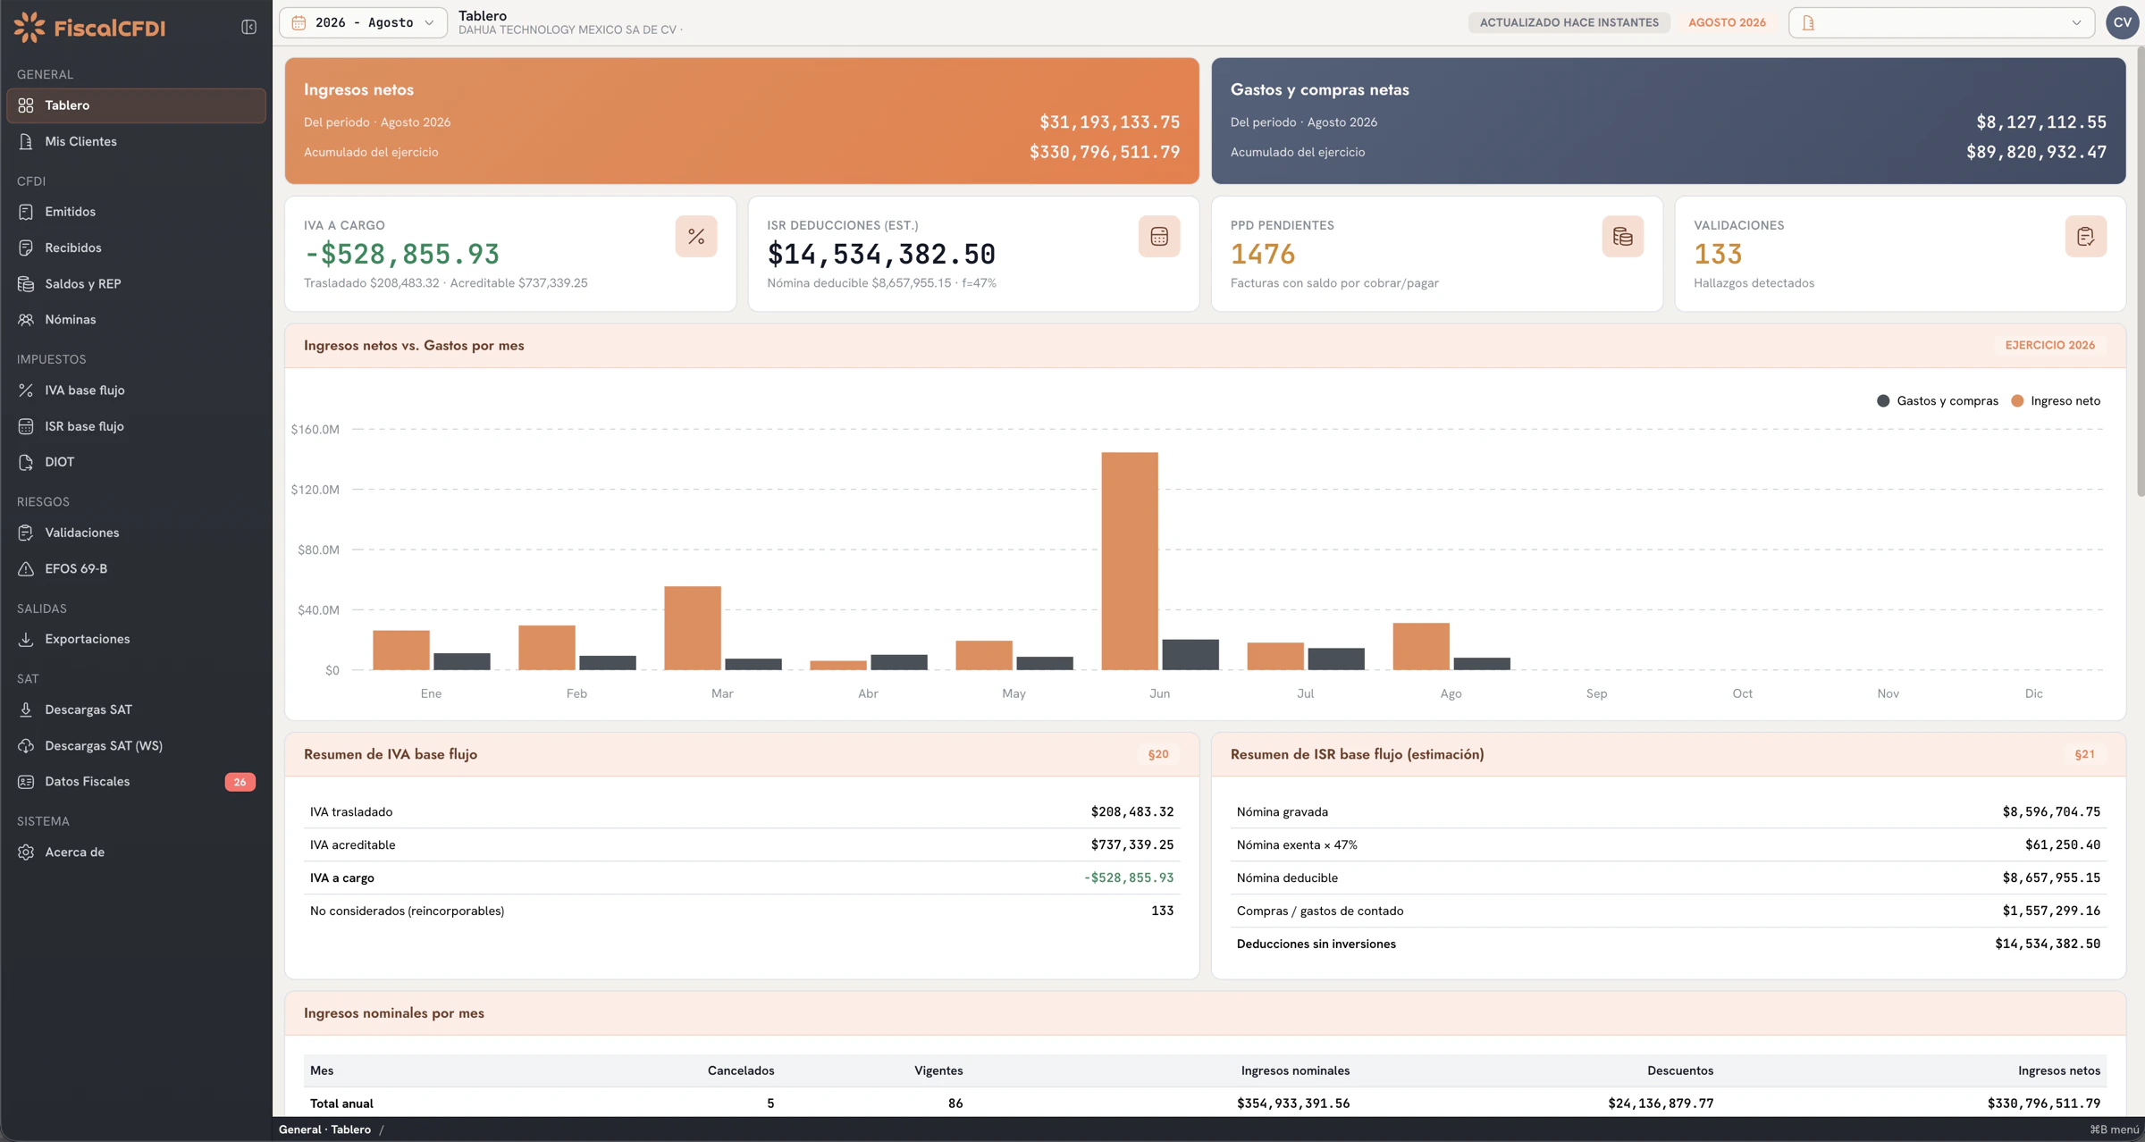Viewport: 2145px width, 1142px height.
Task: Click the Total anual table row
Action: (x=1205, y=1104)
